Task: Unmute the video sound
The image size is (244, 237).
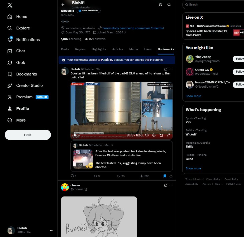Action: [147, 135]
